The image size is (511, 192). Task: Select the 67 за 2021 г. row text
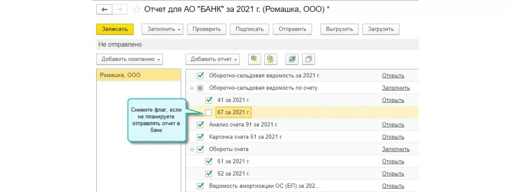pyautogui.click(x=233, y=113)
